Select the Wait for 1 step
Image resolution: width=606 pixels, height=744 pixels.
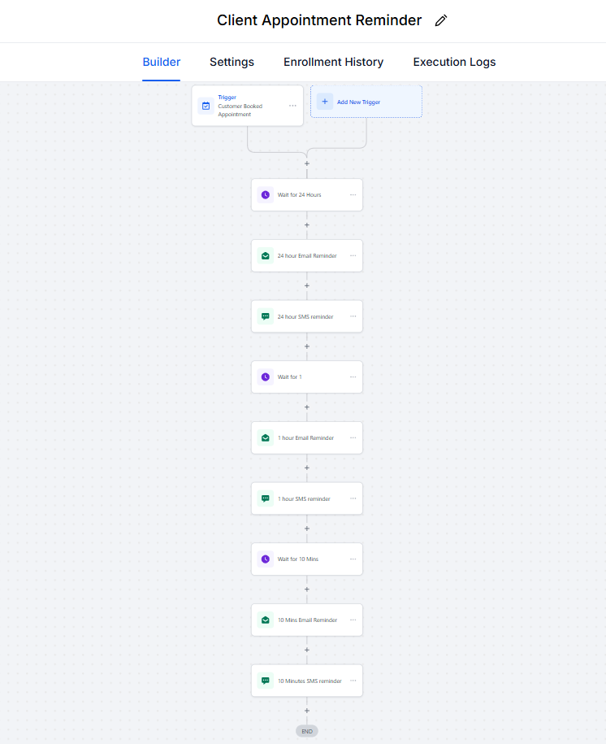pos(306,377)
